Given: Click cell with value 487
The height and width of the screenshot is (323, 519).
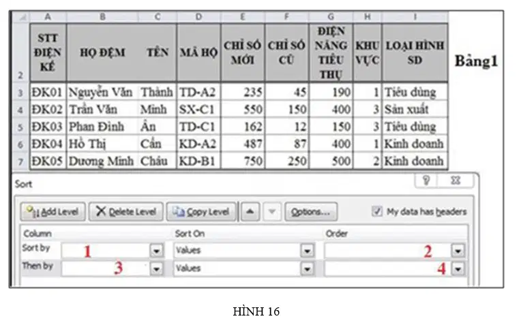Looking at the screenshot, I should (x=243, y=144).
